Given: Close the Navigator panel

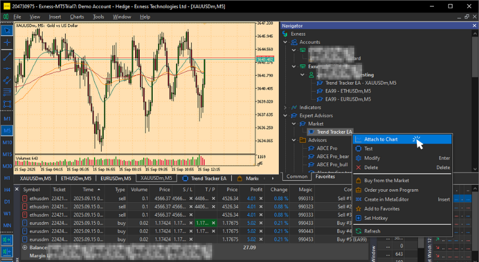Looking at the screenshot, I should (x=474, y=26).
